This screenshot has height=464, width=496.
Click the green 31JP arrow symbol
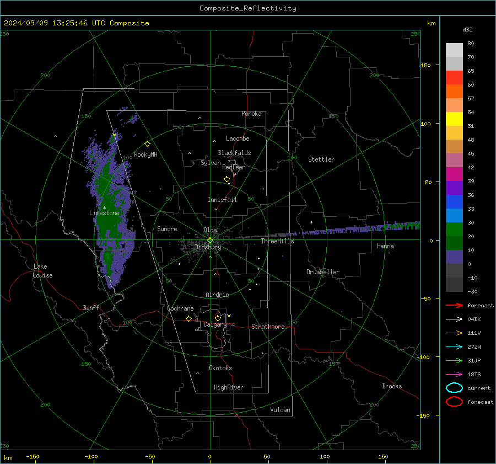point(454,360)
